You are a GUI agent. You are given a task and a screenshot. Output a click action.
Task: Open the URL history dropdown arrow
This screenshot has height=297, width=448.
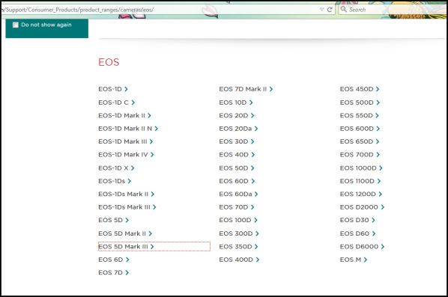321,10
